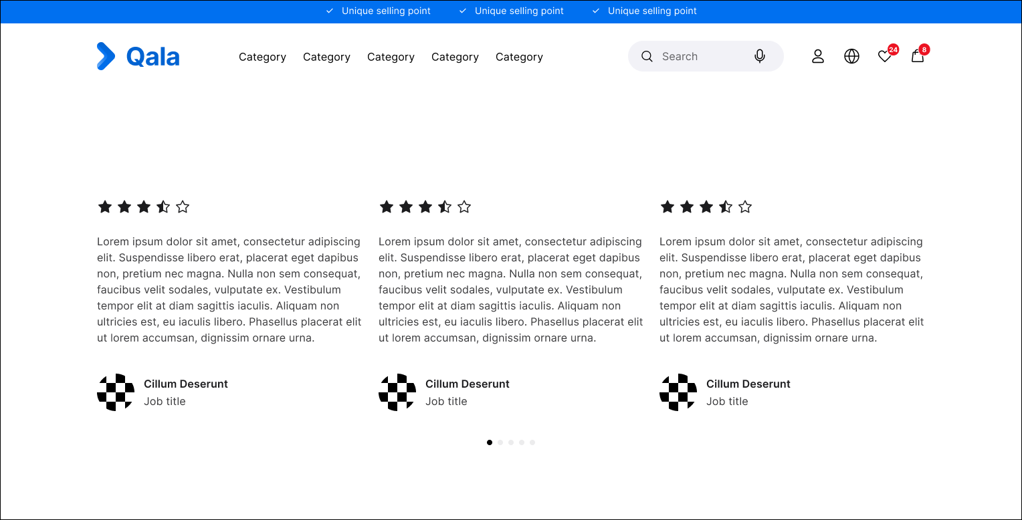Select the active black carousel dot

click(490, 442)
